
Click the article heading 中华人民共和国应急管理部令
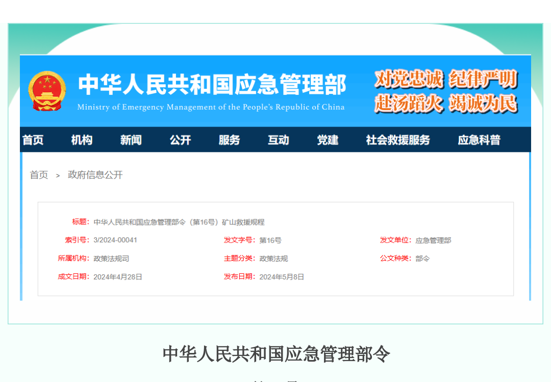[x=276, y=354]
